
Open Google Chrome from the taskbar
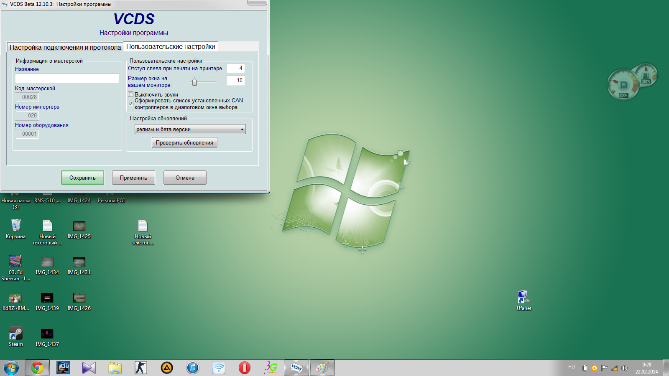pos(37,368)
